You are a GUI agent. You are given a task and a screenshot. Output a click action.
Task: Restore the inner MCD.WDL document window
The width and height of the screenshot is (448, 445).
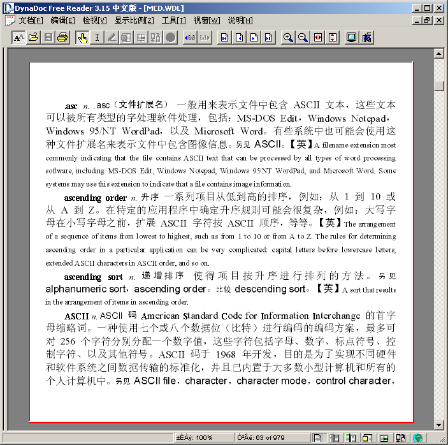pyautogui.click(x=428, y=20)
